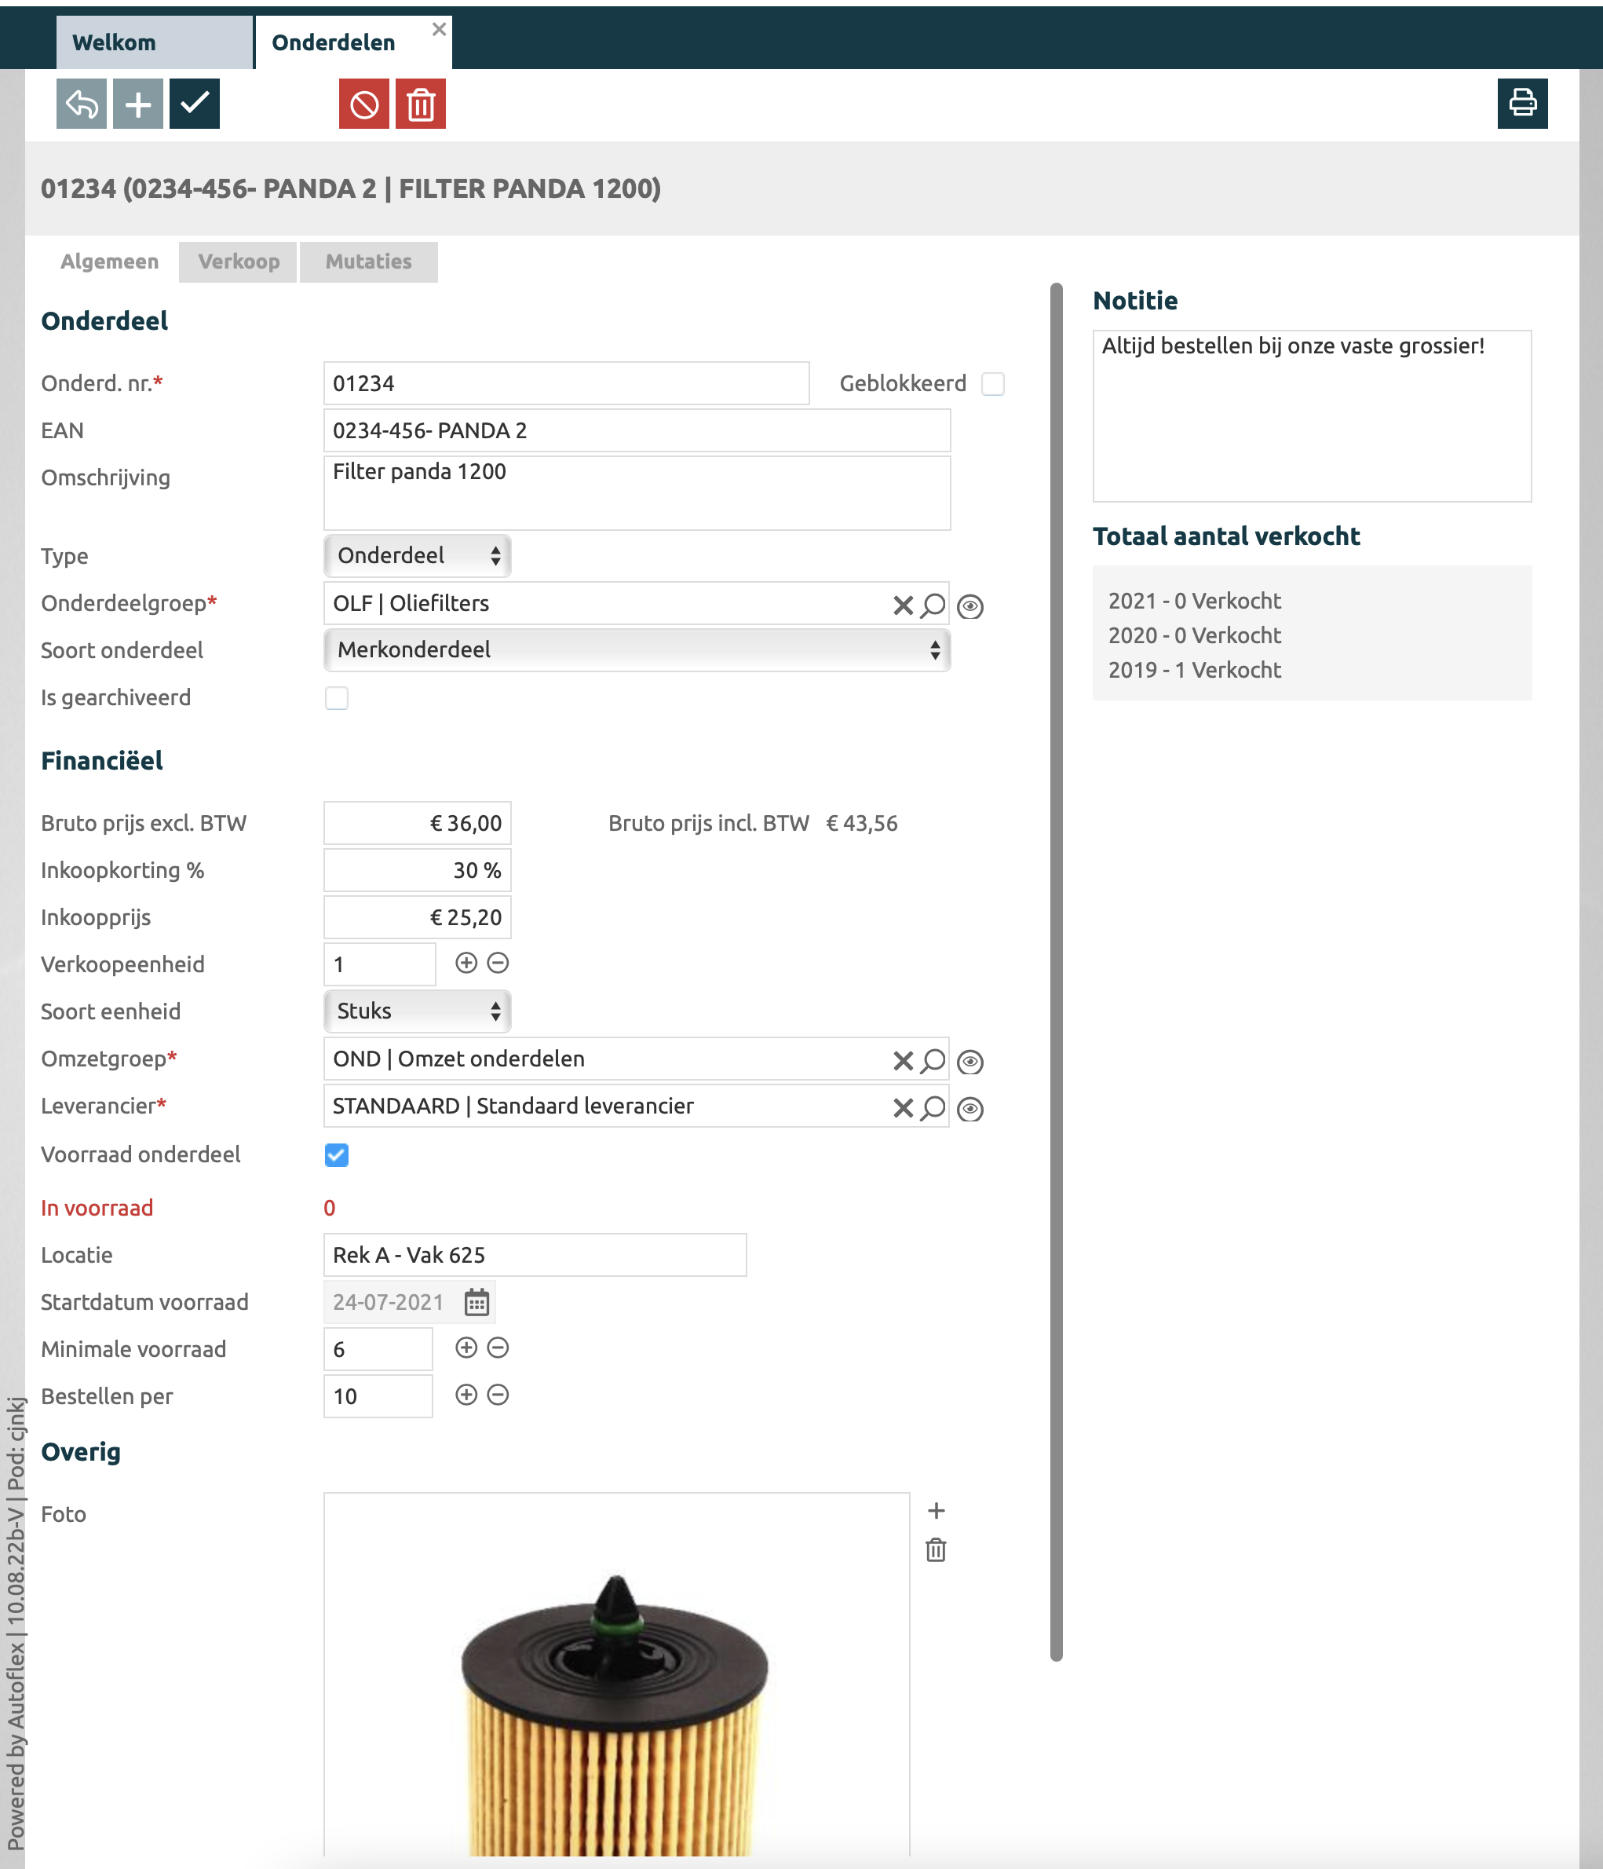Expand the Soort onderdeel dropdown

point(637,649)
